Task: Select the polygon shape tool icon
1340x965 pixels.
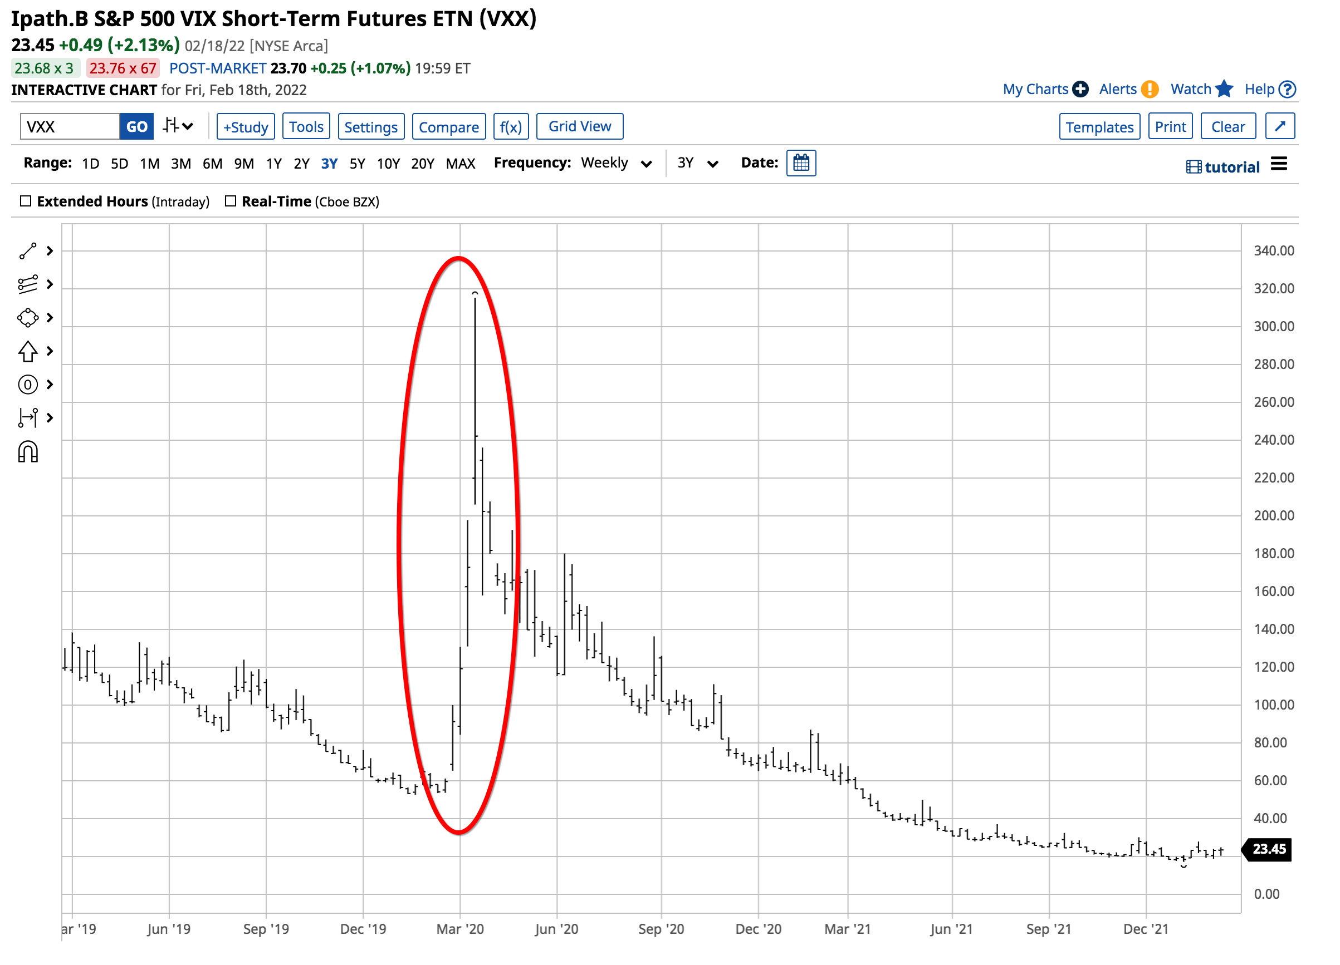Action: 28,318
